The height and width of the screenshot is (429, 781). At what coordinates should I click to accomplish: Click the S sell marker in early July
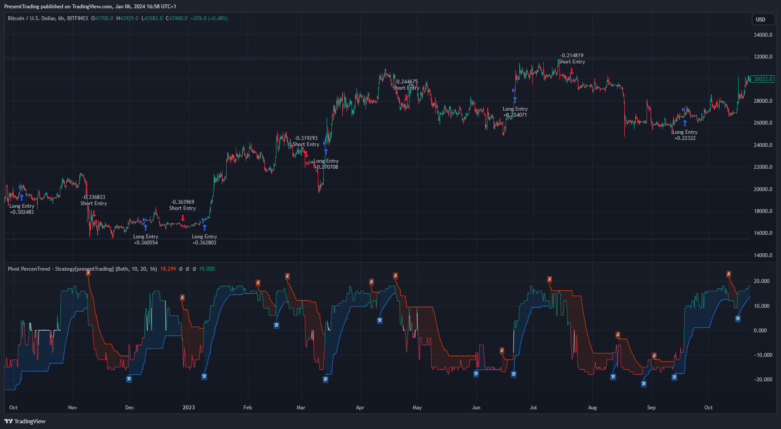click(549, 279)
